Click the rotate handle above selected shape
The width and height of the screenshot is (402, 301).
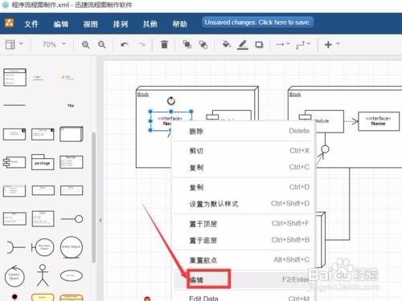(171, 101)
